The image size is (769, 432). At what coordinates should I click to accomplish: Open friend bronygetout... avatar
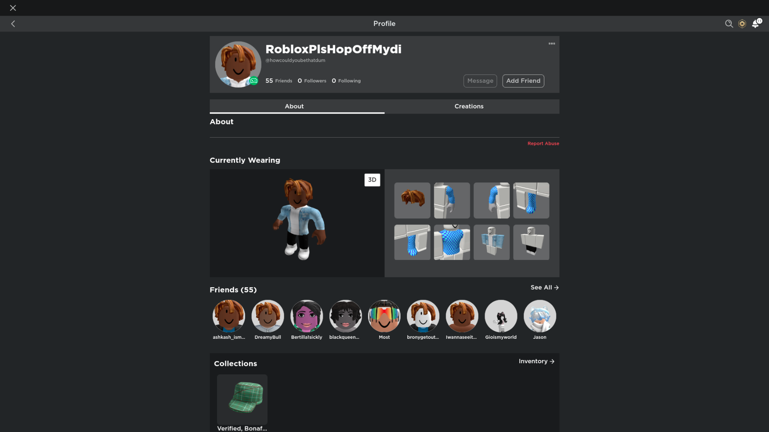click(x=423, y=316)
